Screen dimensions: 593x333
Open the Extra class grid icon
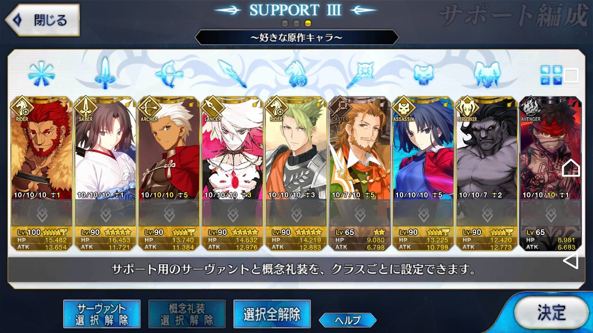[x=551, y=75]
